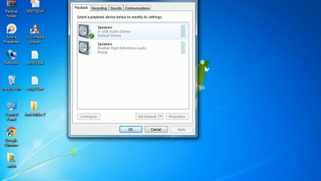Screen dimensions: 321x181
Task: Switch to the Communications tab
Action: pyautogui.click(x=137, y=8)
